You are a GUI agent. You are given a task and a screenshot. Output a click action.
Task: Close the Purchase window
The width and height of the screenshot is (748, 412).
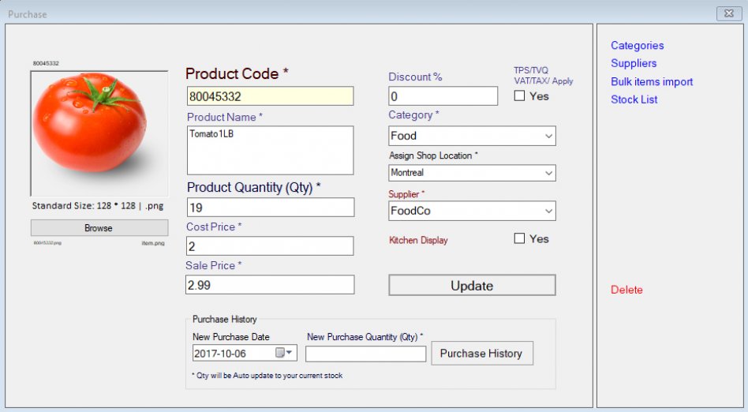[729, 13]
